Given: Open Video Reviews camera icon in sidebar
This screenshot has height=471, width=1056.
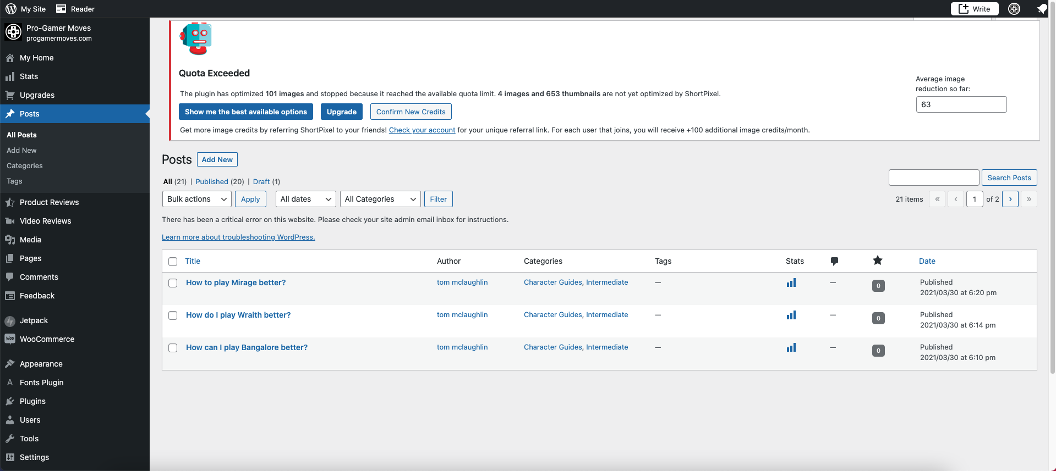Looking at the screenshot, I should (x=10, y=221).
